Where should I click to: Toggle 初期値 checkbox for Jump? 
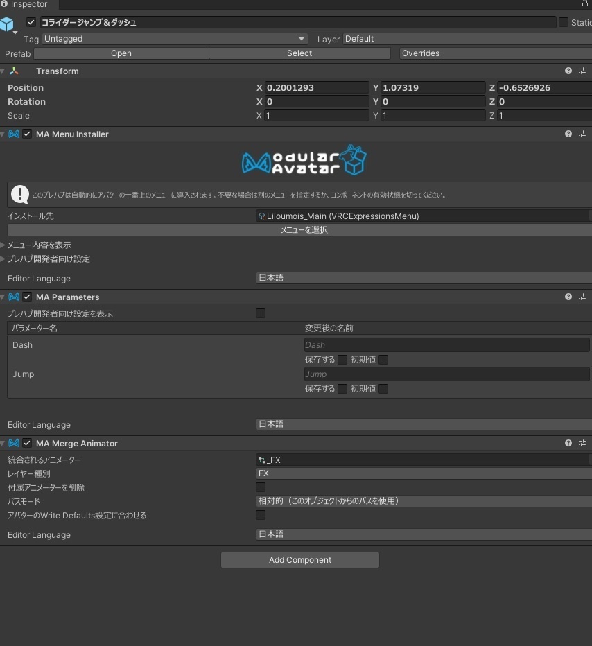tap(383, 389)
